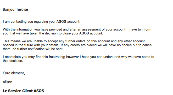The image size is (173, 95).
Task: Click the closing word "Cordialement,"
Action: click(x=14, y=73)
